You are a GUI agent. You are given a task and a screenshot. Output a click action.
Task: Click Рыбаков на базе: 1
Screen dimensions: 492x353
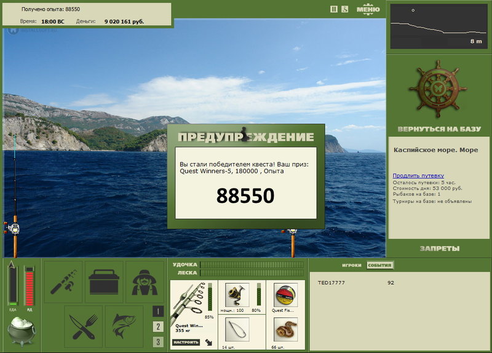pyautogui.click(x=416, y=194)
